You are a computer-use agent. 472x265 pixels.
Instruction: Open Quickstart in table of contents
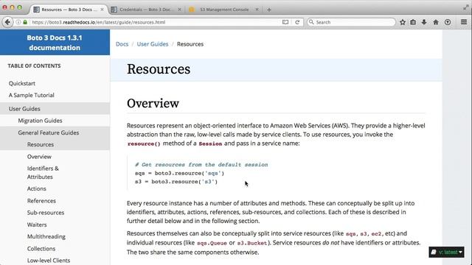click(x=22, y=83)
